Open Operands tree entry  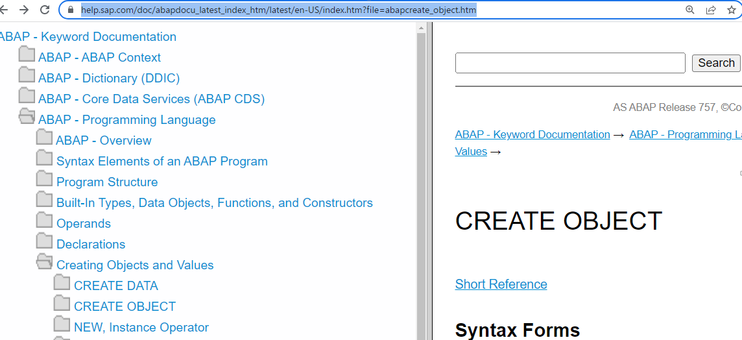coord(83,223)
